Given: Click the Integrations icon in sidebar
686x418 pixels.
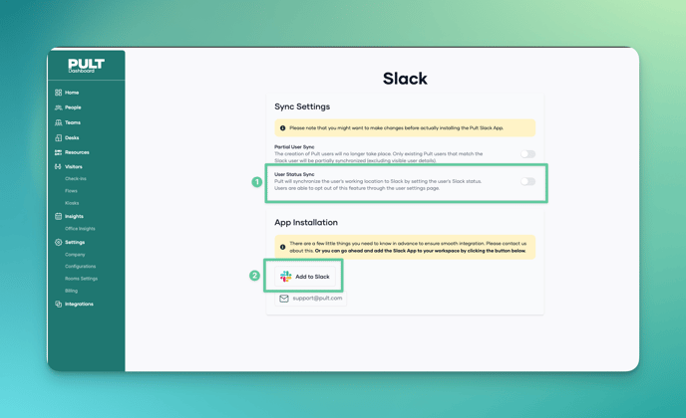Looking at the screenshot, I should tap(58, 304).
